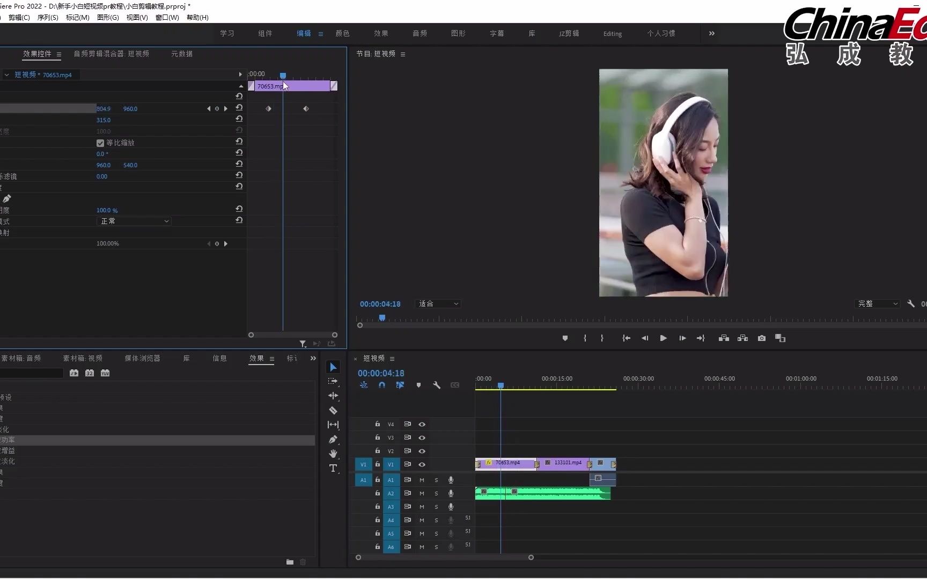Open timeline display settings wrench

tap(437, 385)
